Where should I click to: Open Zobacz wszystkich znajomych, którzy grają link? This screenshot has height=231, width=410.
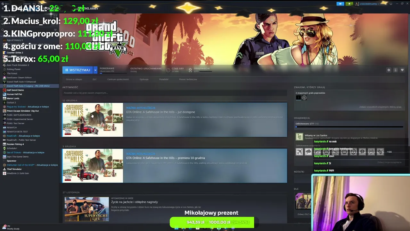[x=380, y=107]
